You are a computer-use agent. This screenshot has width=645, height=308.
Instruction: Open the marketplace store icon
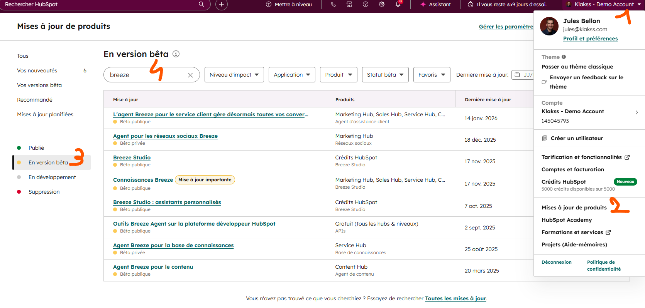pos(349,4)
